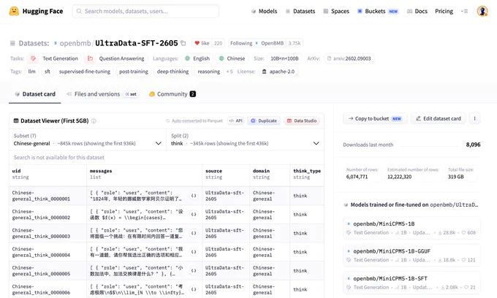This screenshot has height=298, width=497.
Task: Click the deep-thinking tag
Action: point(172,72)
